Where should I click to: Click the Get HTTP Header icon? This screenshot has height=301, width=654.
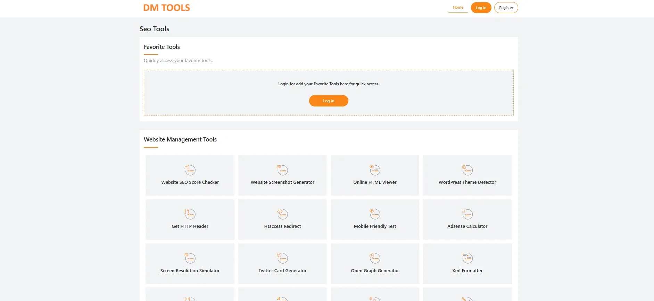click(190, 214)
